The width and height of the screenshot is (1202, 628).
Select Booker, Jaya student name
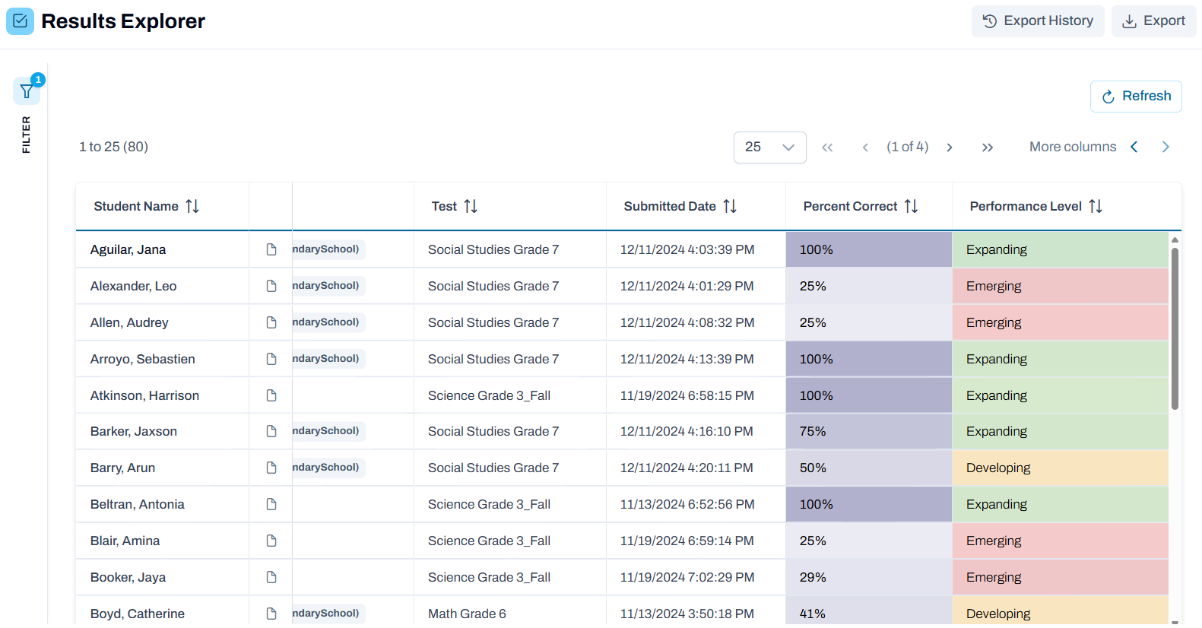[128, 577]
